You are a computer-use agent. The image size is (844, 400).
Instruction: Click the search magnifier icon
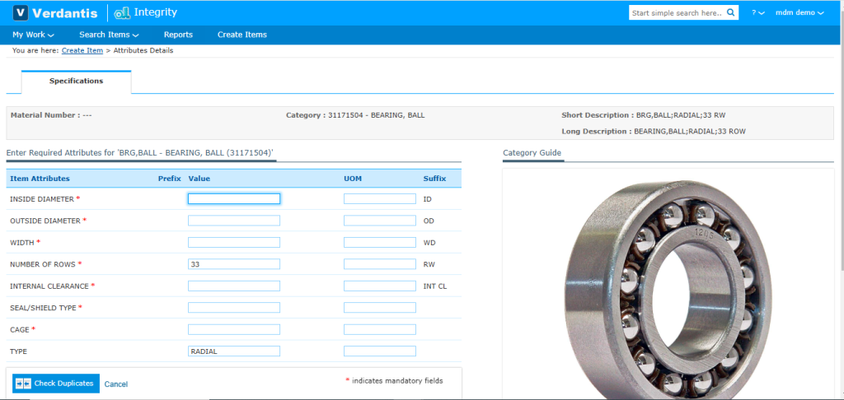point(732,13)
